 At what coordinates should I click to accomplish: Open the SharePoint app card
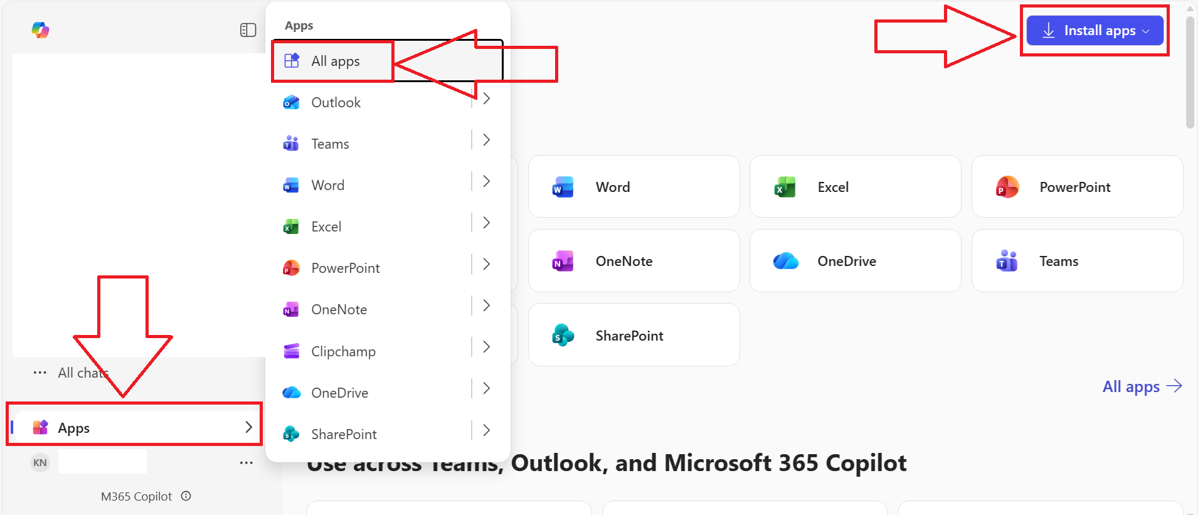[x=634, y=335]
